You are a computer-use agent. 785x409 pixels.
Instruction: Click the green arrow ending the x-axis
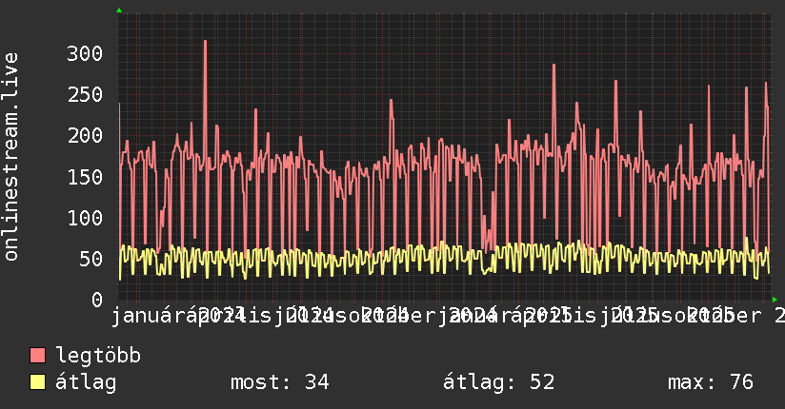(775, 300)
